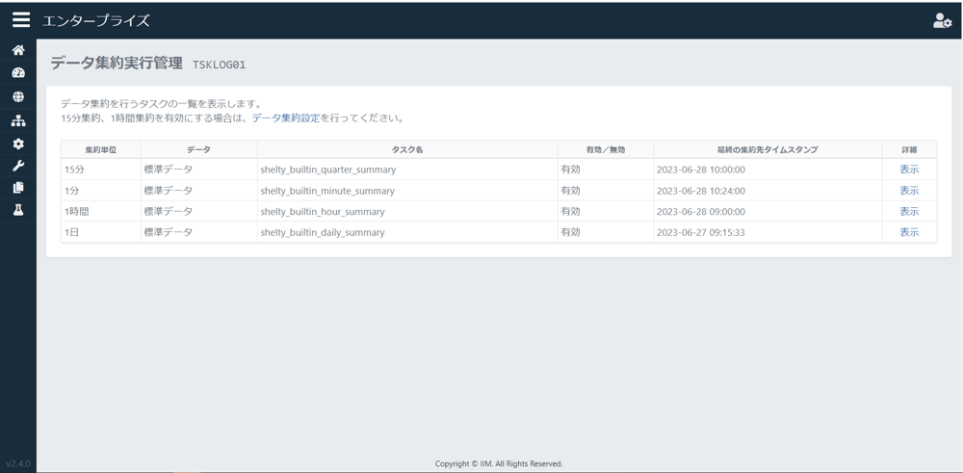Click the データ集約実行管理 page heading
The image size is (963, 473).
coord(117,64)
